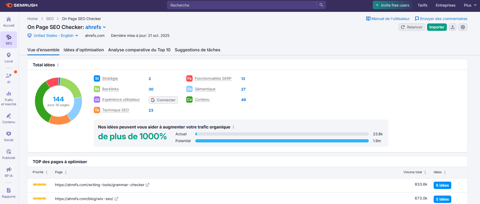This screenshot has width=480, height=204.
Task: Click the Te Technique SEO icon
Action: [97, 110]
